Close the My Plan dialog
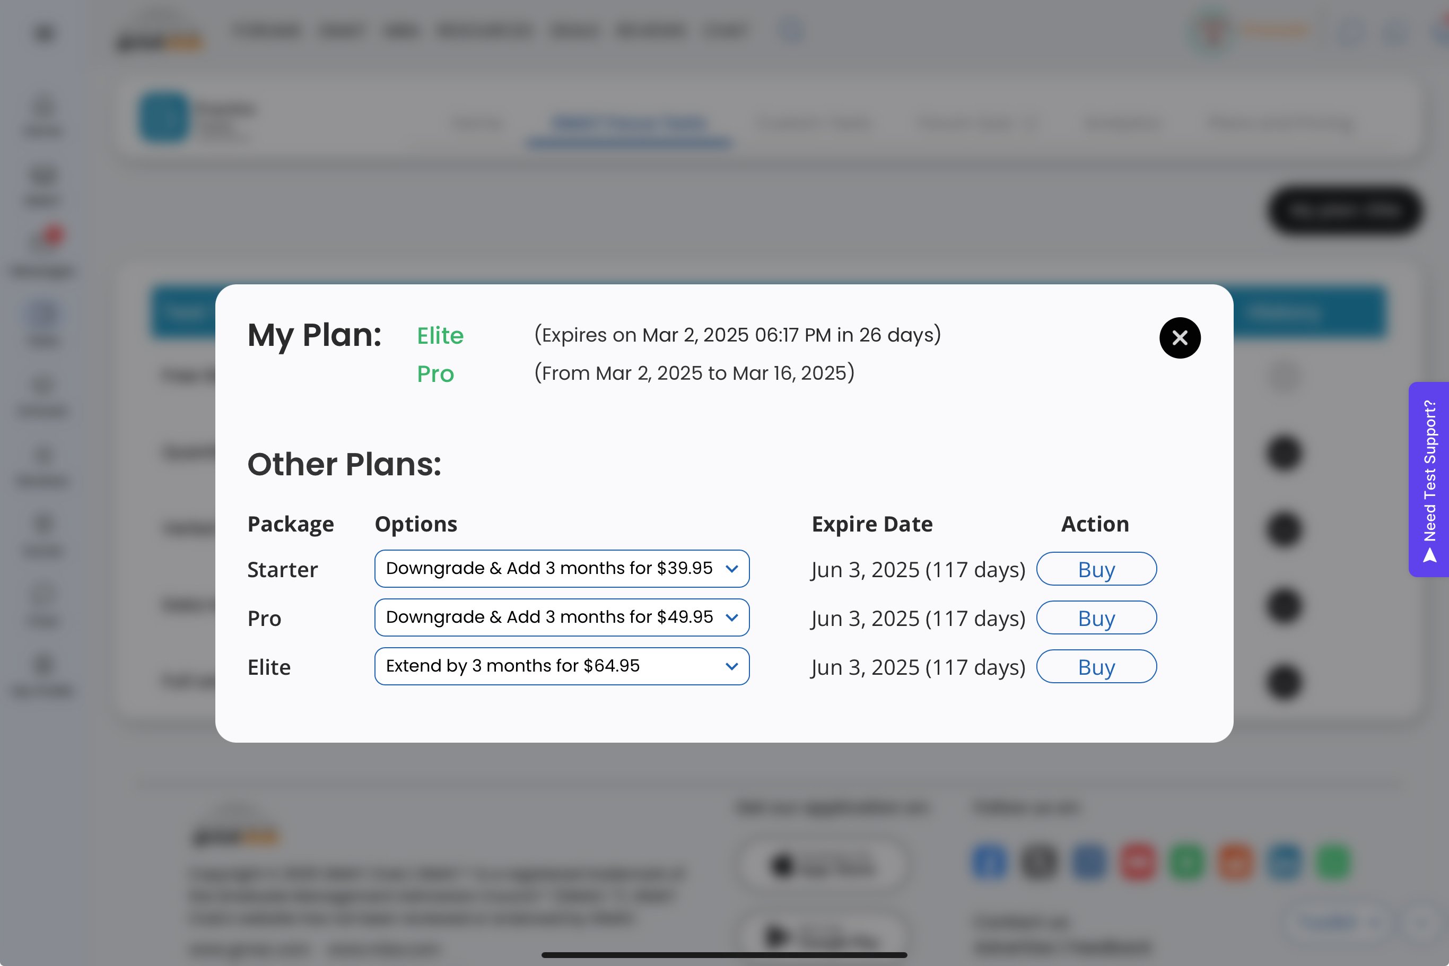The height and width of the screenshot is (966, 1449). (1179, 337)
